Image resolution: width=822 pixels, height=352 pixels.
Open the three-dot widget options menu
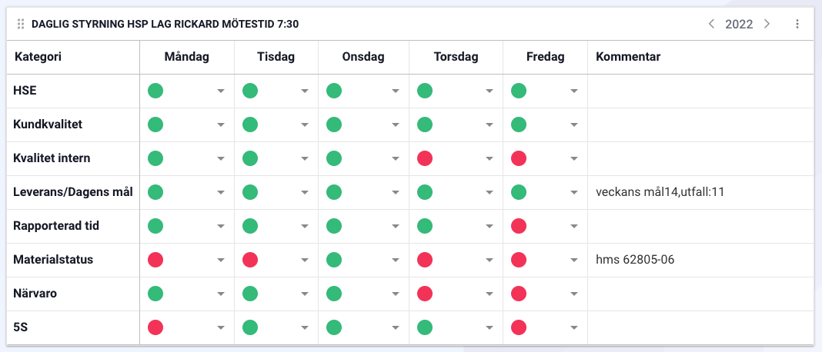tap(797, 25)
